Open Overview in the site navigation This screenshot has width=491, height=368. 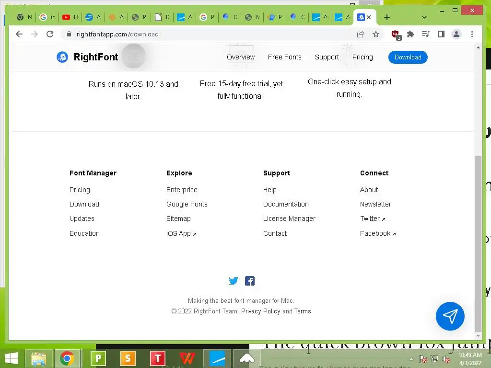point(241,57)
